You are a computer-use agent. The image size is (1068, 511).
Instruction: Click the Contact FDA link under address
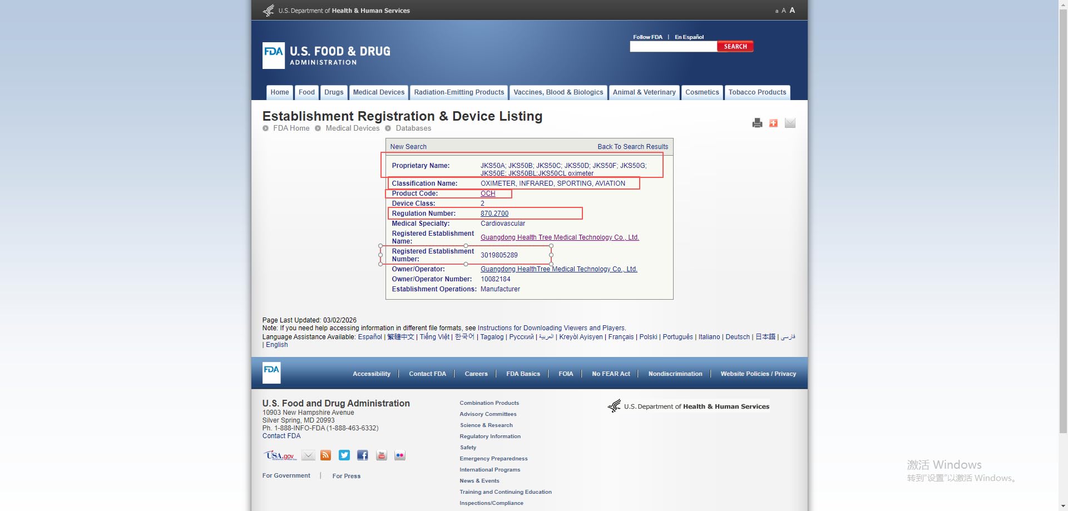(x=281, y=436)
